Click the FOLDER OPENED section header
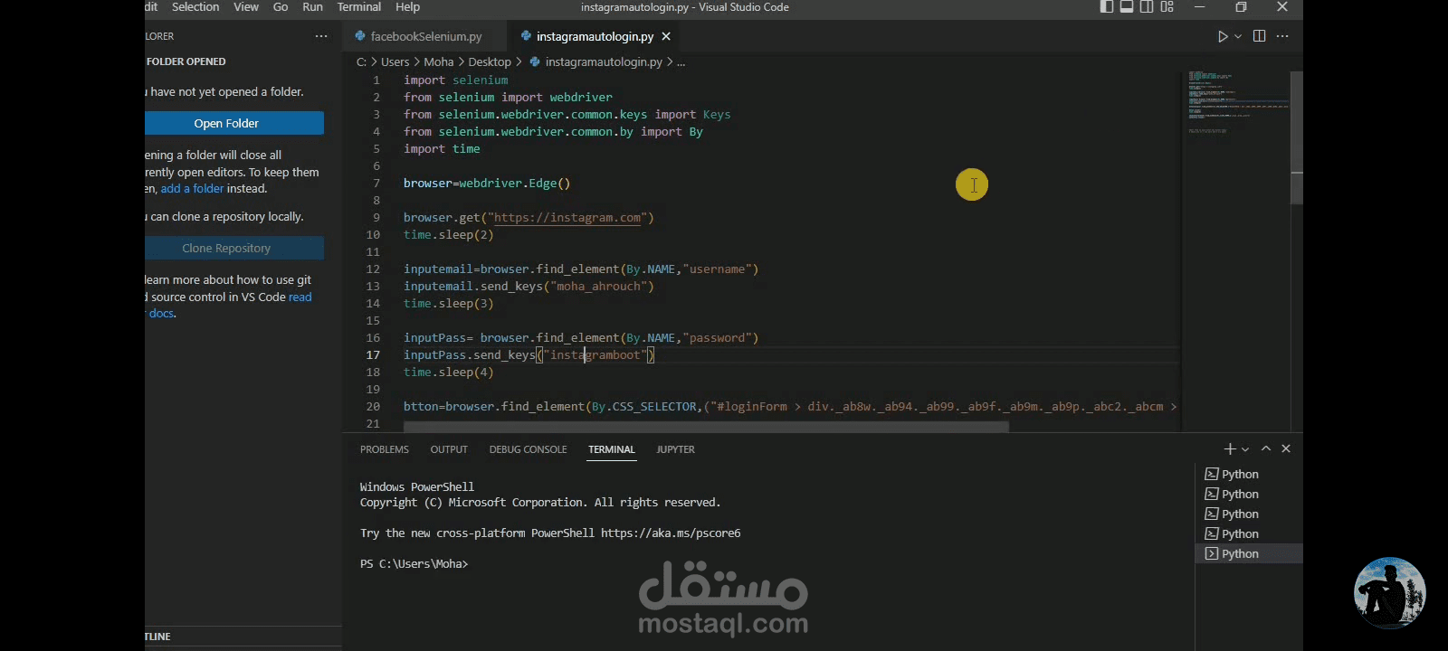The height and width of the screenshot is (651, 1448). point(186,61)
